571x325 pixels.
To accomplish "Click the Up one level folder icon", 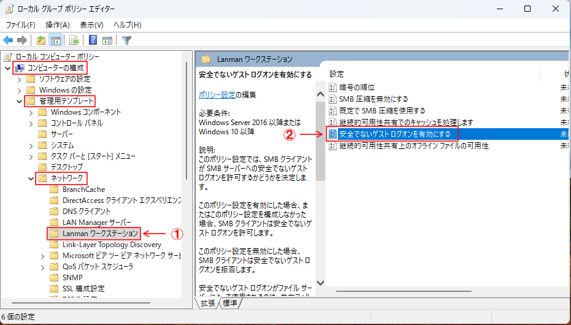I will (x=41, y=40).
